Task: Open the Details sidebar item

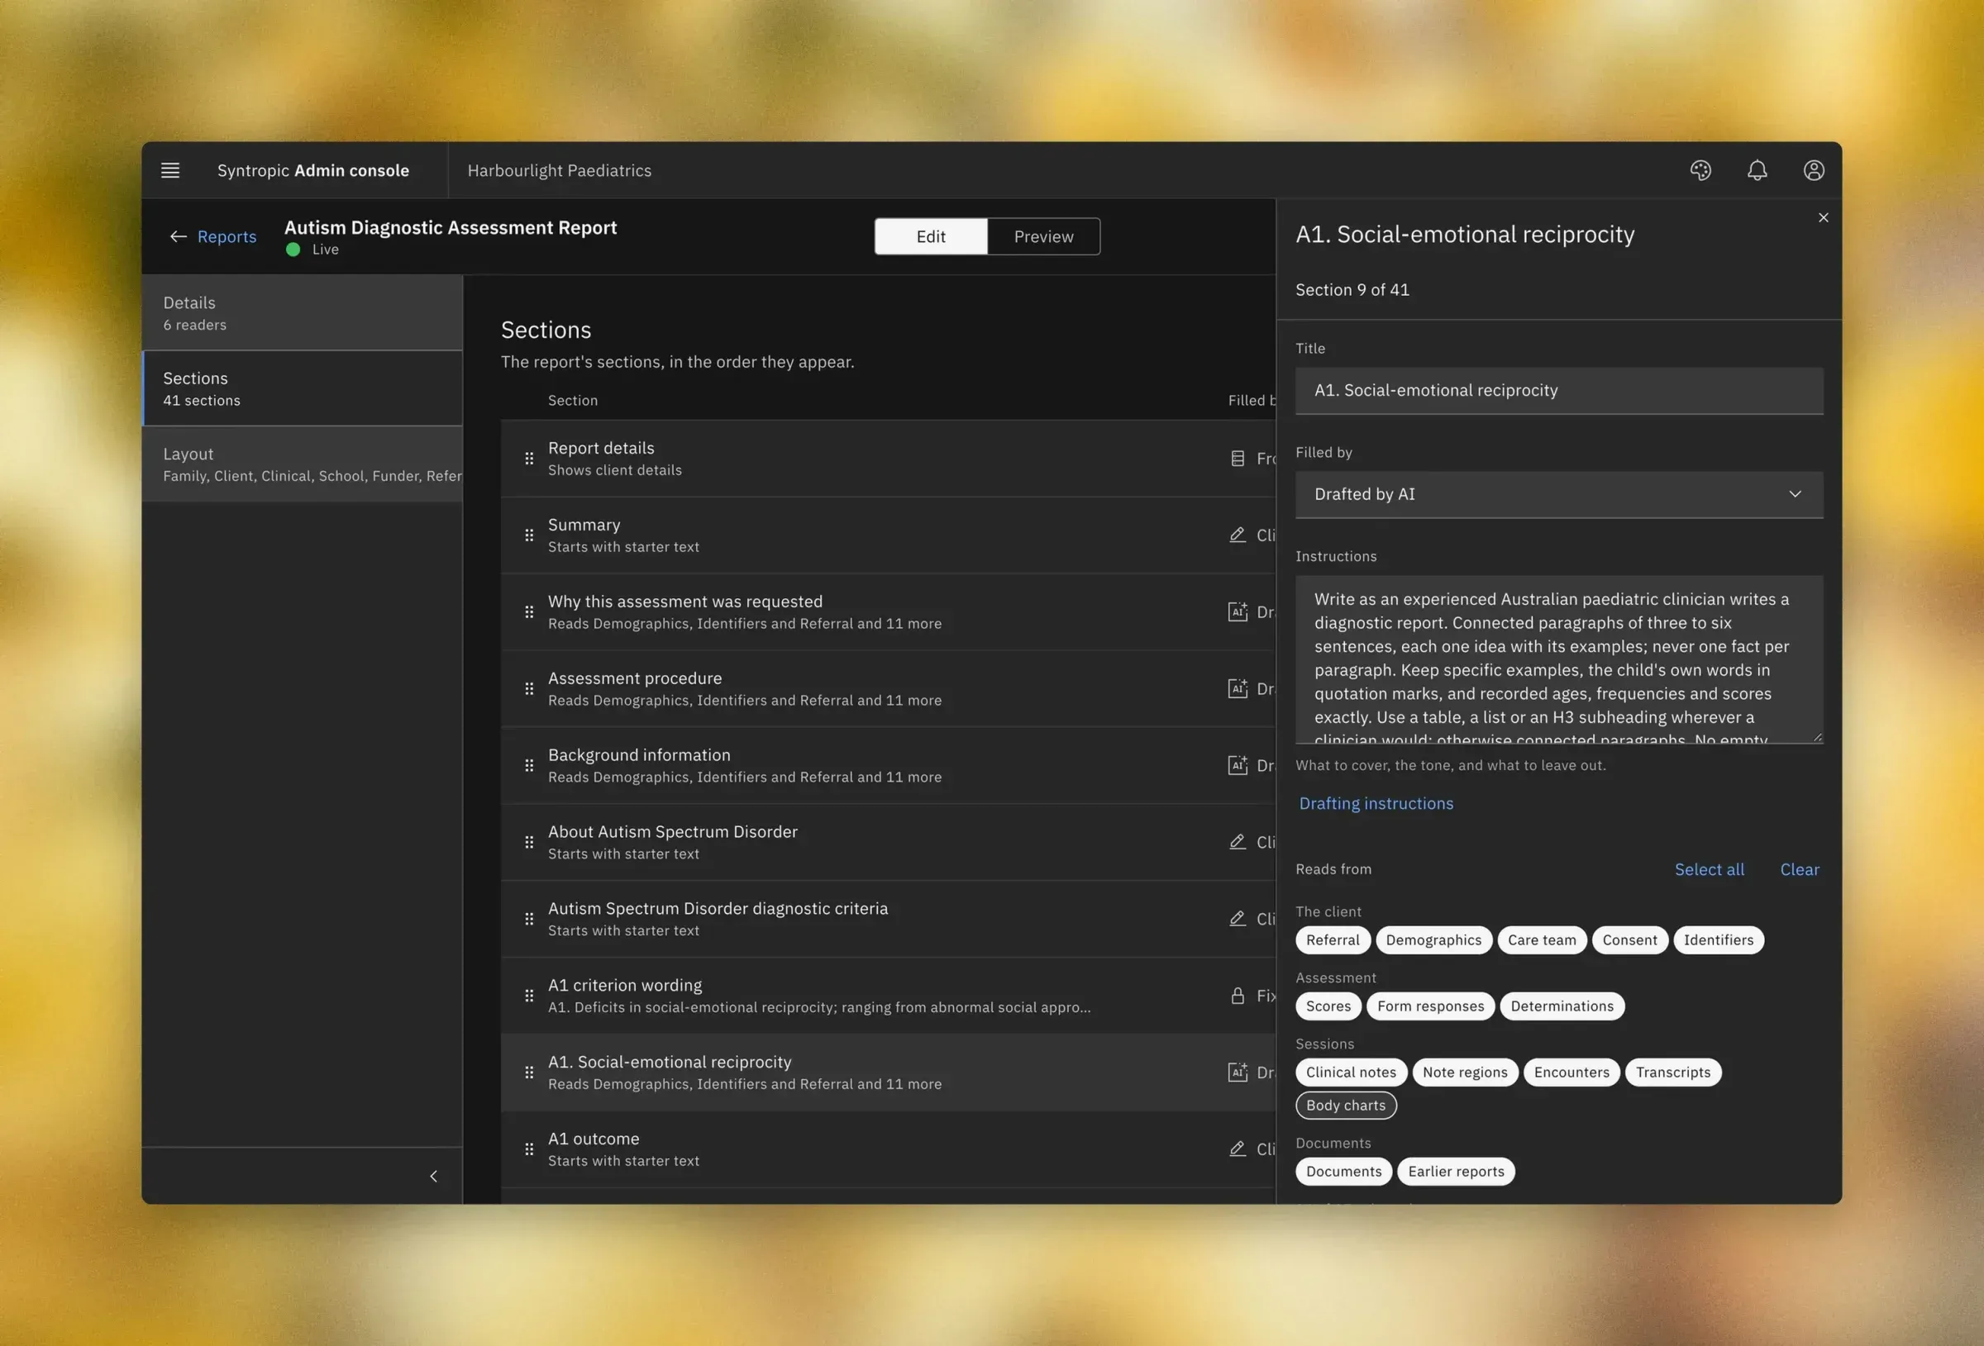Action: 303,312
